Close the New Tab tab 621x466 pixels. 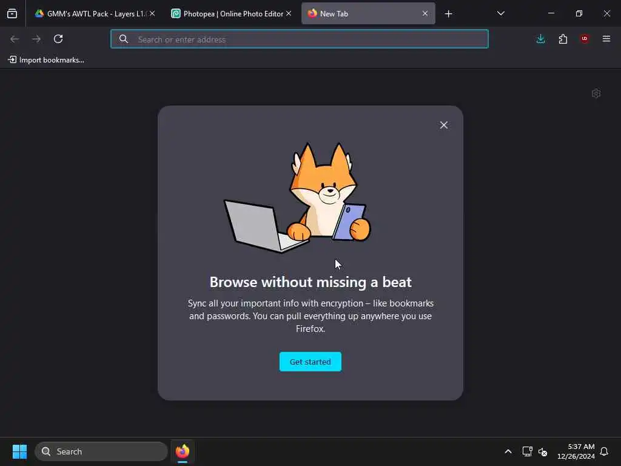click(425, 13)
